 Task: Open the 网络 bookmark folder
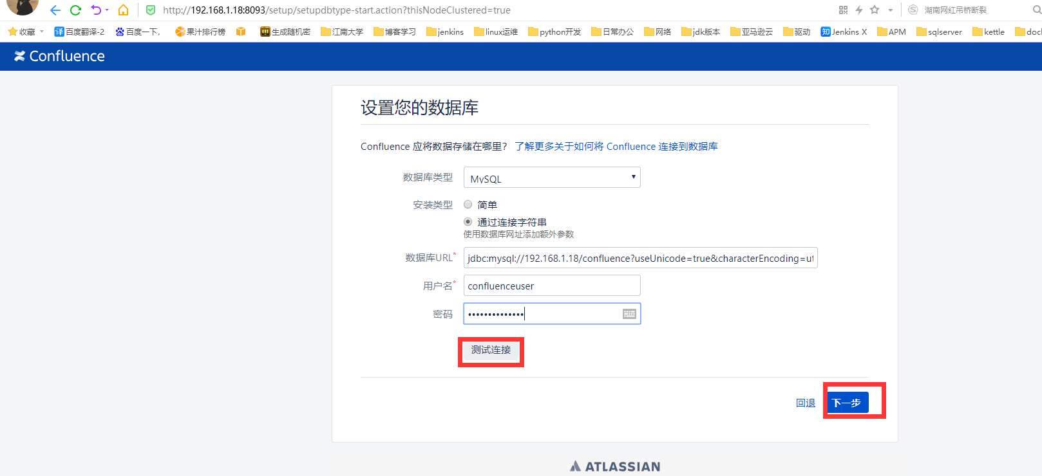[x=658, y=32]
